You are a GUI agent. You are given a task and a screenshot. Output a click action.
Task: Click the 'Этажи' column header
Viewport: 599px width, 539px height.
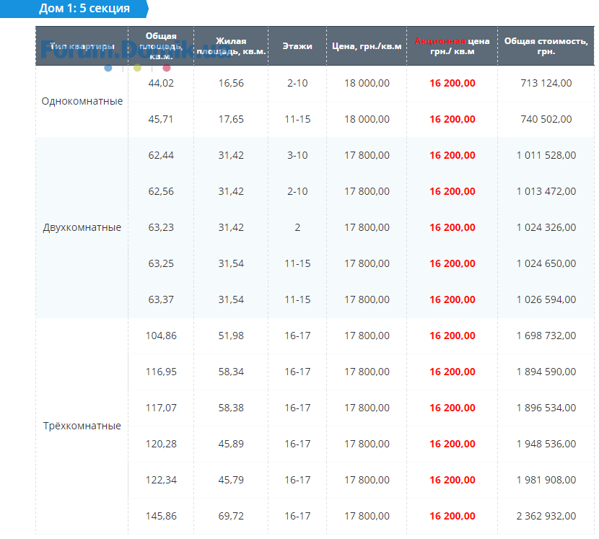297,46
